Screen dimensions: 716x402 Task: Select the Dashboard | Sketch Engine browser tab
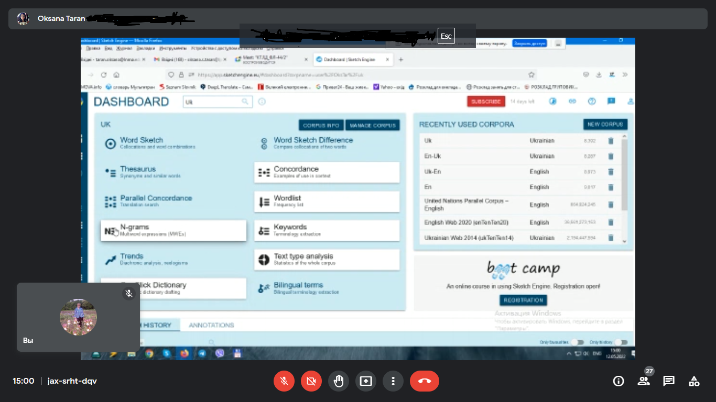[352, 60]
